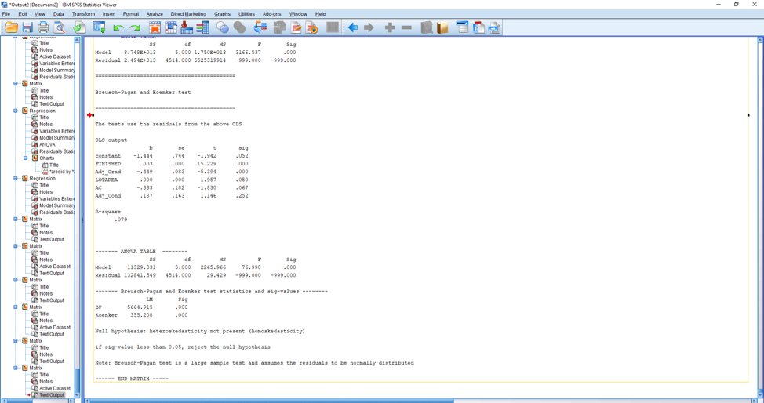Open the Analyze menu
The height and width of the screenshot is (403, 764).
[x=155, y=14]
